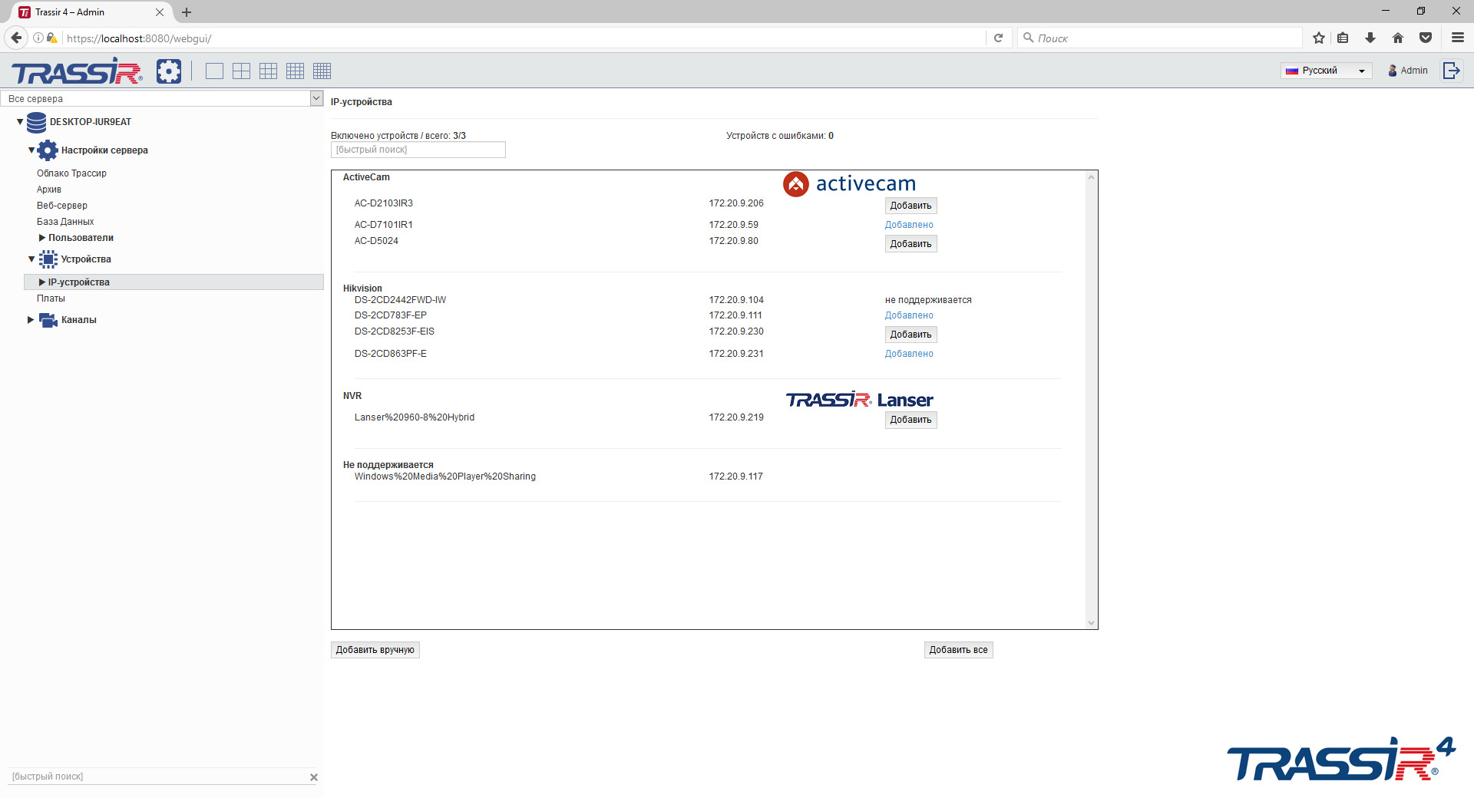Click the Firefox bookmark star icon

click(1317, 38)
